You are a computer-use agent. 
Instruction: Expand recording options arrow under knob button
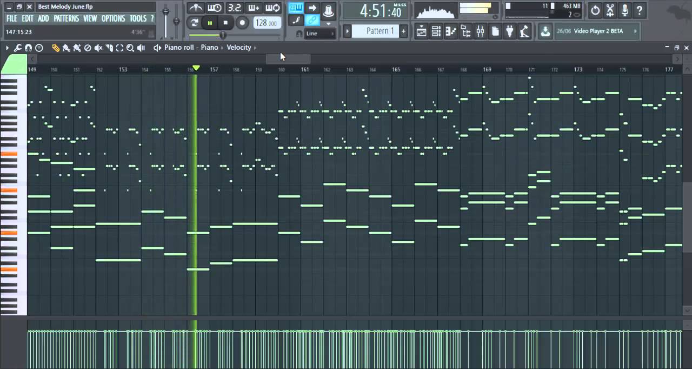click(x=328, y=23)
